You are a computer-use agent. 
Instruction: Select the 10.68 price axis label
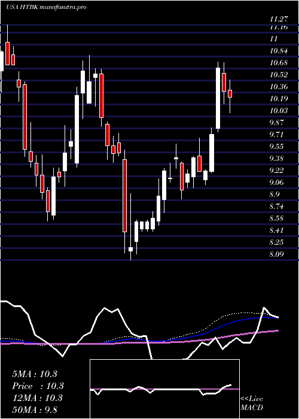tap(279, 63)
